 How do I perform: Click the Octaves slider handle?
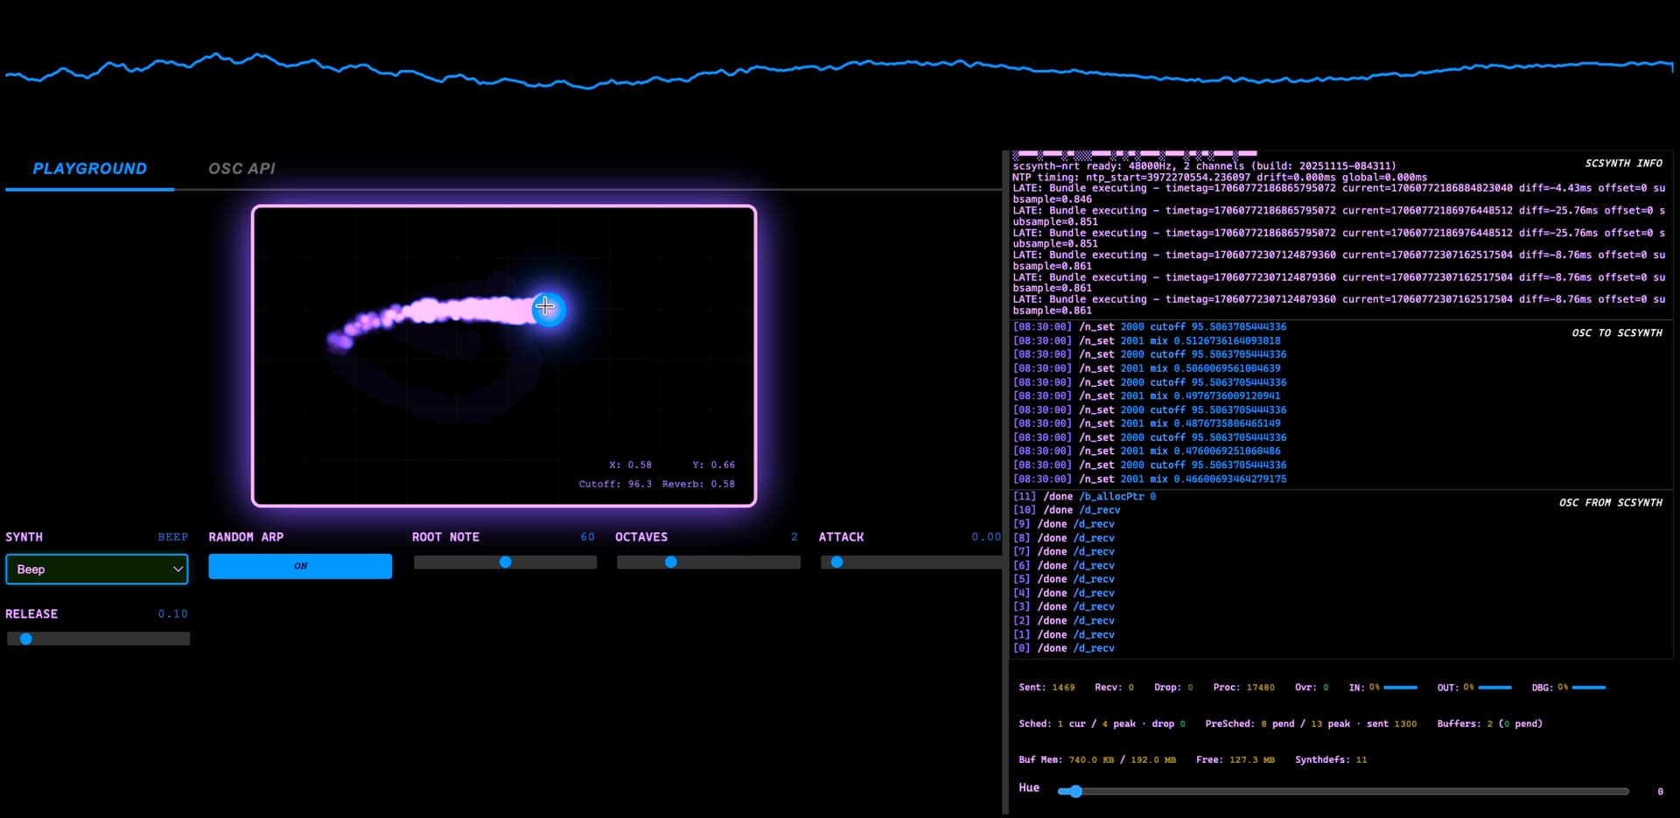click(670, 563)
